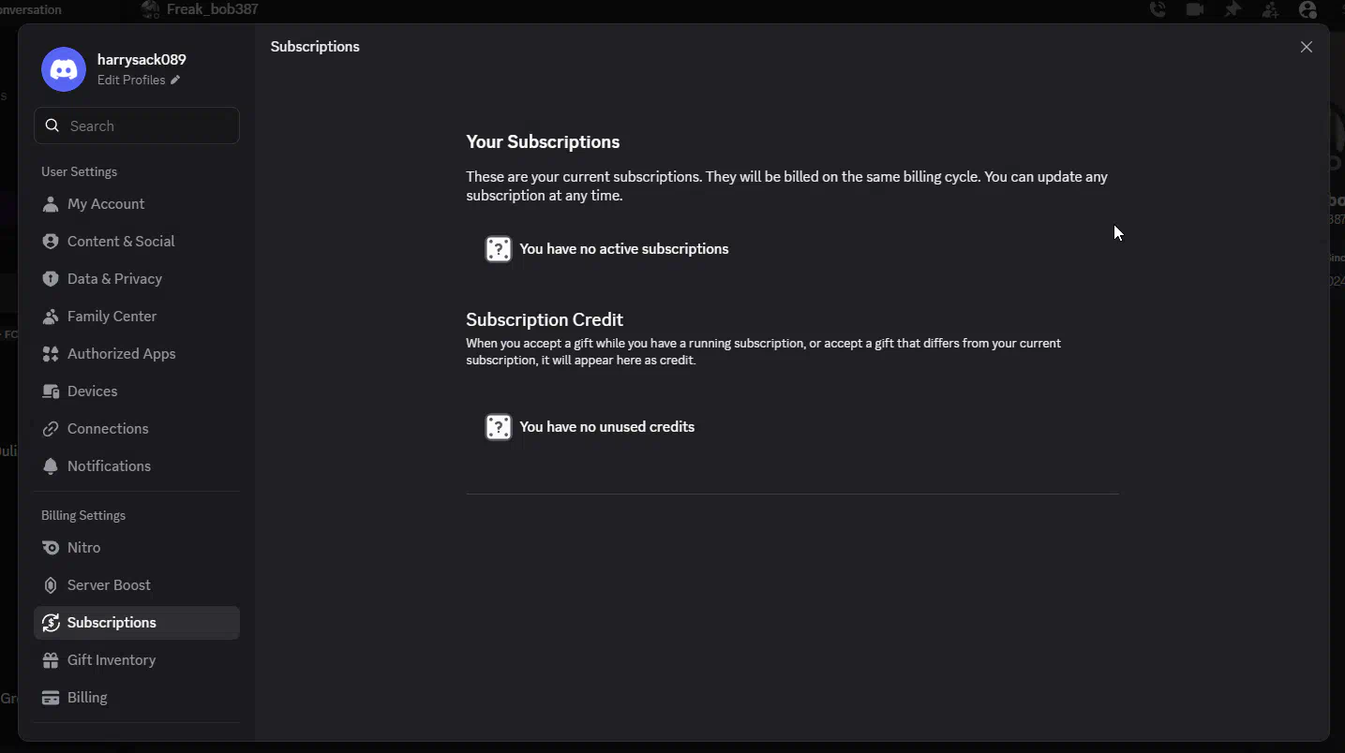
Task: Open the Devices settings page
Action: click(92, 391)
